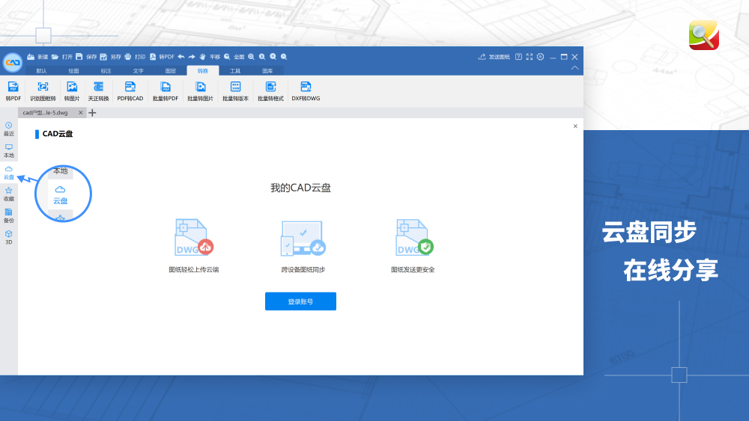Open the 批量转格式 batch format tool
Viewport: 749px width, 421px height.
(270, 91)
